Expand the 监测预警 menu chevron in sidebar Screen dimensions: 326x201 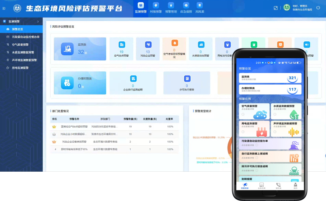click(x=39, y=21)
